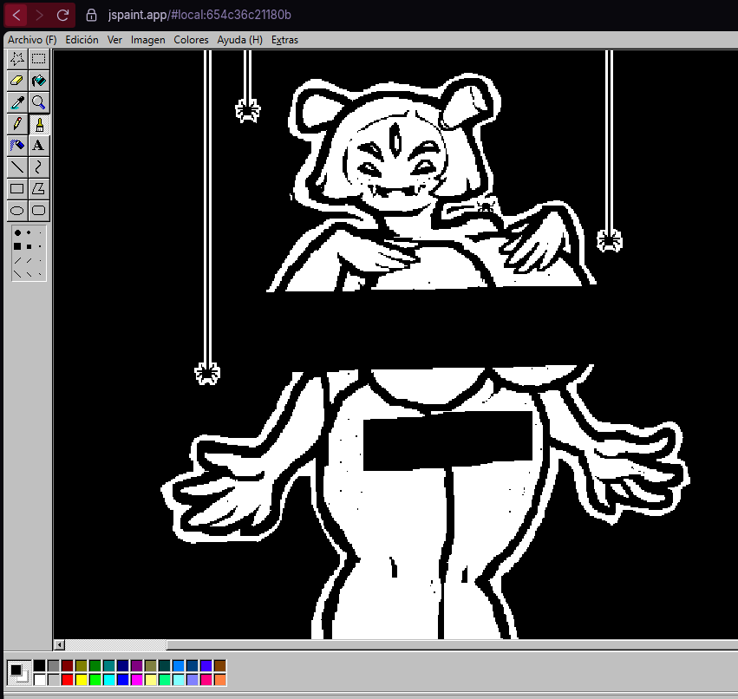738x699 pixels.
Task: Choose the medium square brush shape
Action: pos(29,246)
